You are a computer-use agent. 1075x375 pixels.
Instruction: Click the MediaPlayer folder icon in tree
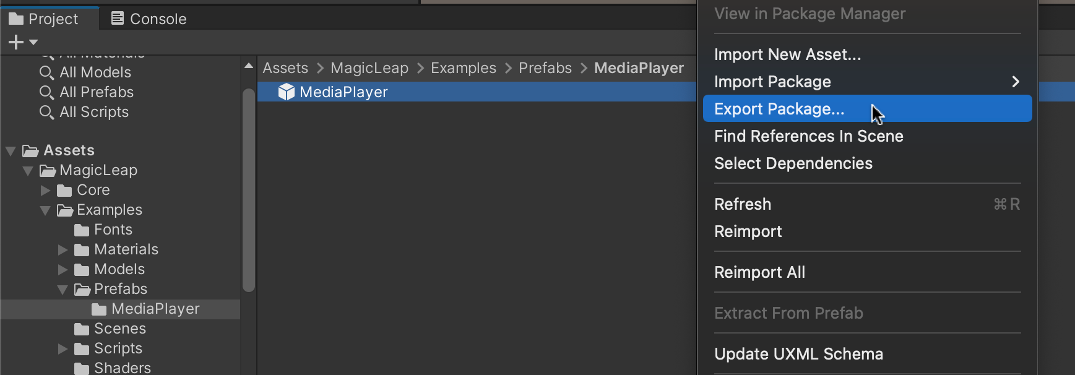point(99,309)
